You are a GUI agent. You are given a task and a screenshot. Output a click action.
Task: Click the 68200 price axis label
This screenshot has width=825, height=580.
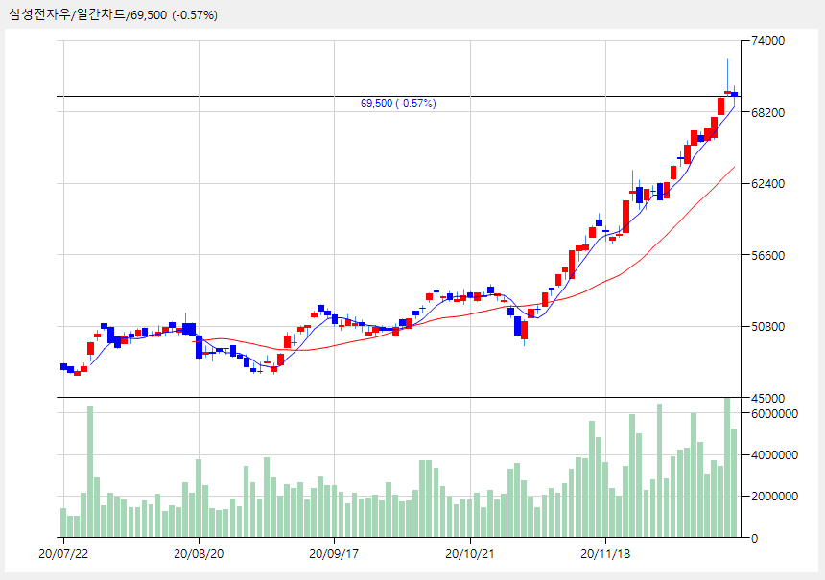(x=768, y=112)
